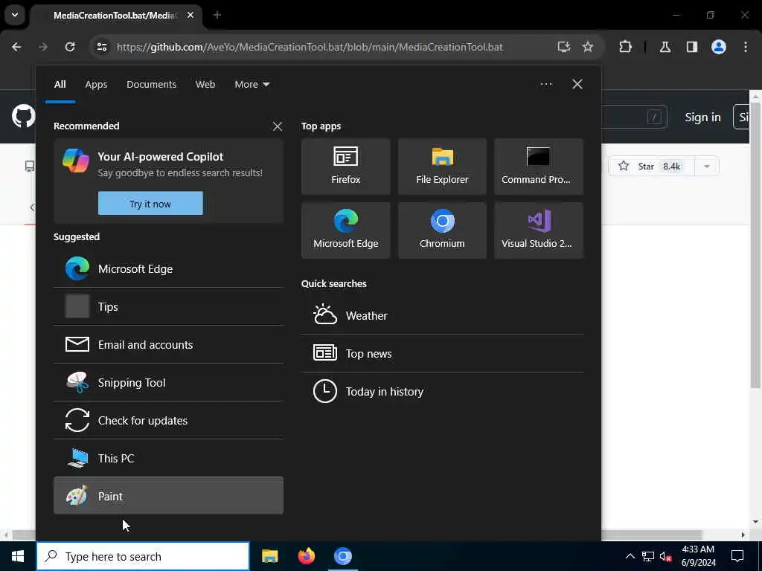
Task: Go back in browser history
Action: coord(16,47)
